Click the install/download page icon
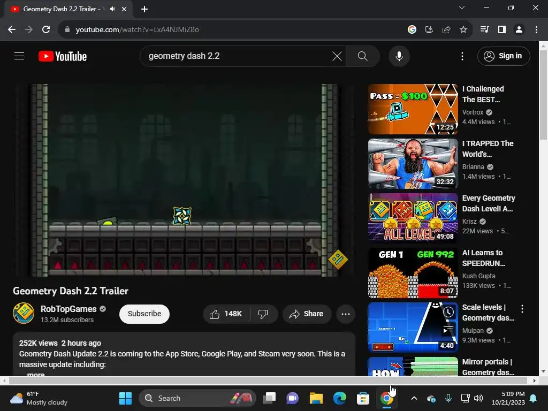Viewport: 548px width, 411px height. (x=429, y=29)
